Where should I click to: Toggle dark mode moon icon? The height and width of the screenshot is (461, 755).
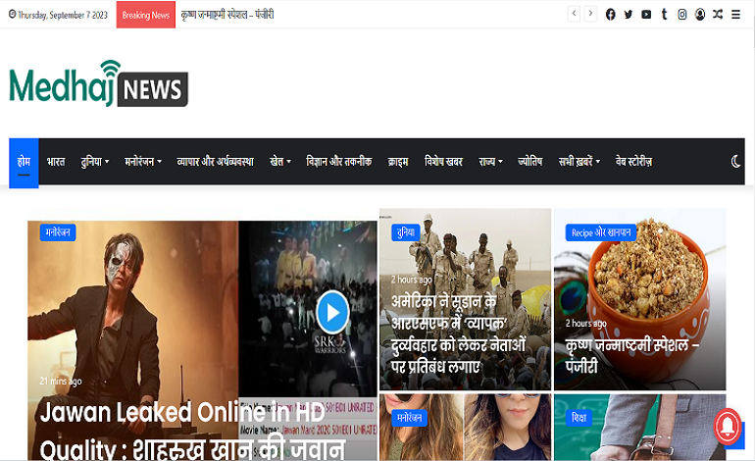tap(735, 162)
